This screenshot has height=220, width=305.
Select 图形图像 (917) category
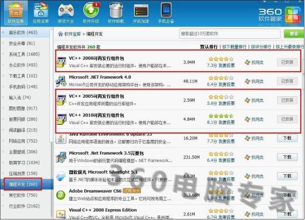(23, 108)
